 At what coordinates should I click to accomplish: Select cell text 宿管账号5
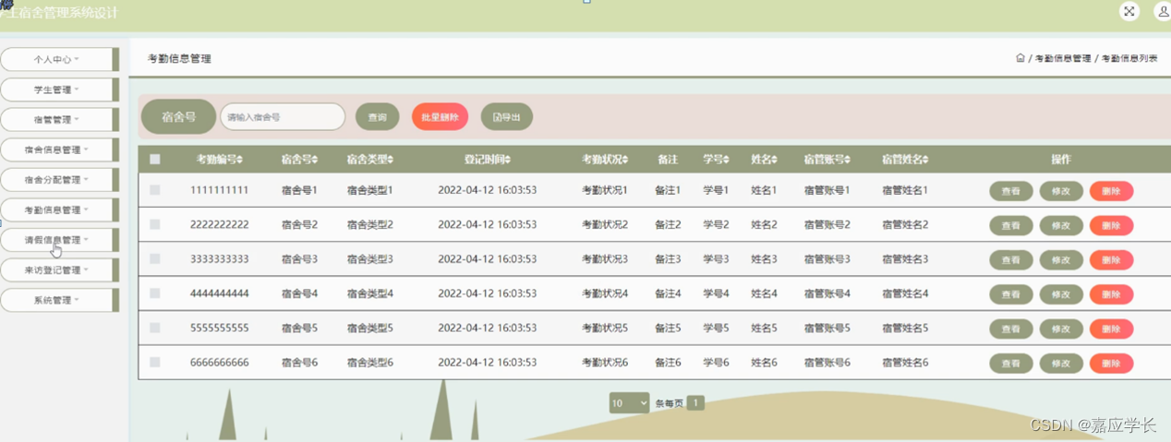click(827, 328)
